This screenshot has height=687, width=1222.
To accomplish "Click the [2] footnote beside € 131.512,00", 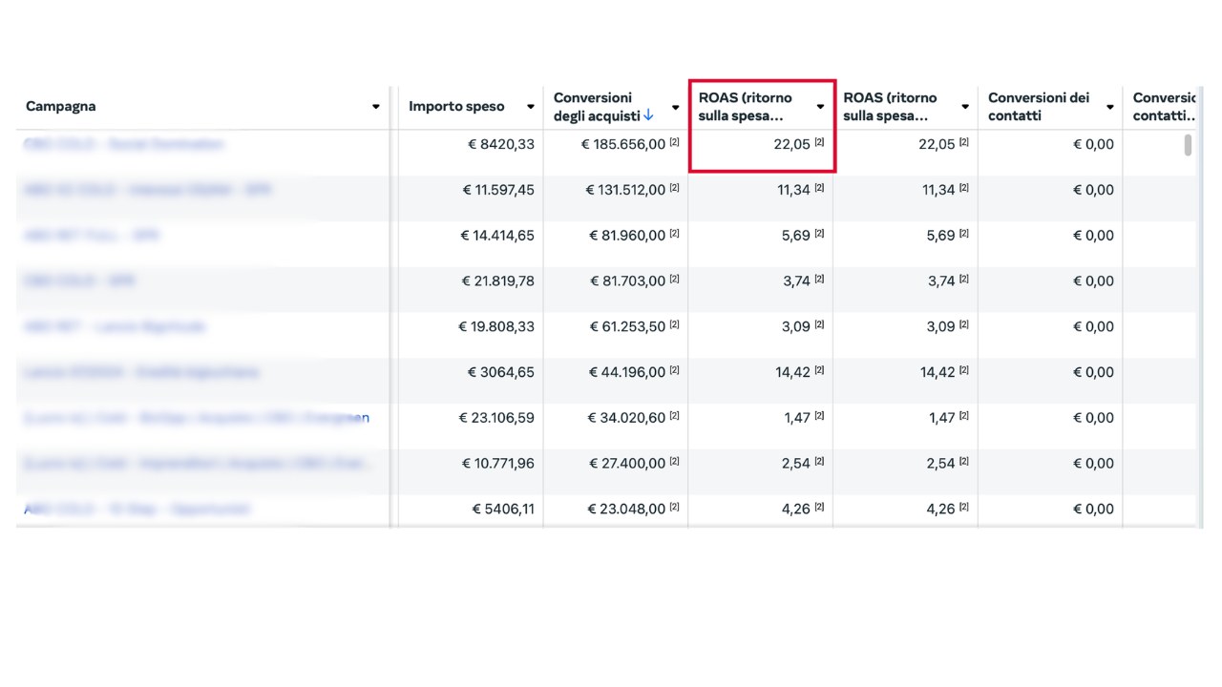I will click(674, 189).
